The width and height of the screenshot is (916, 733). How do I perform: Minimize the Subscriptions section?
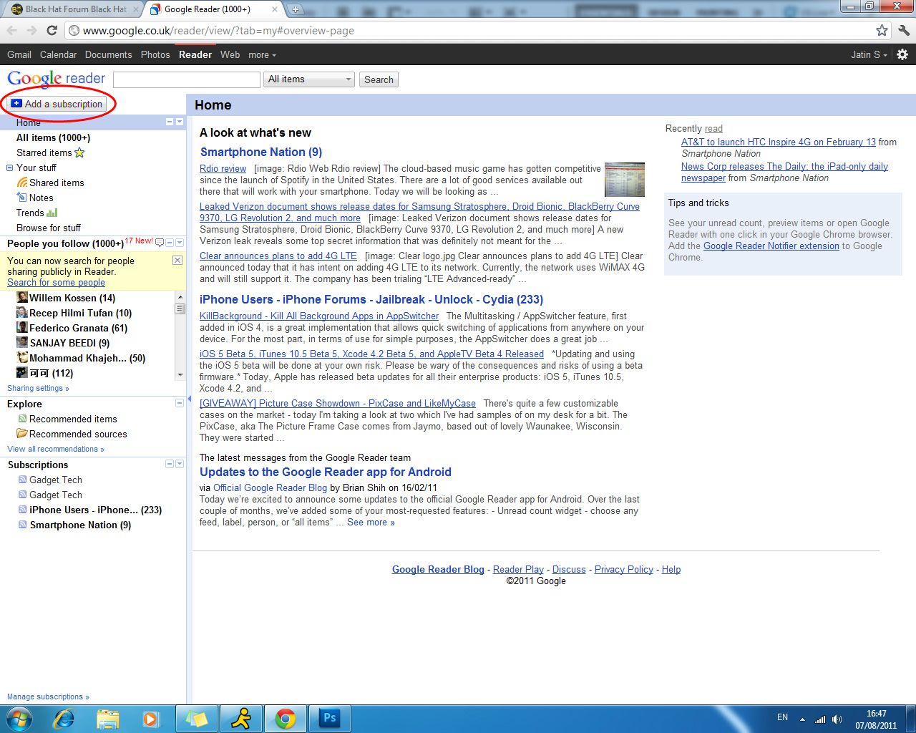170,464
